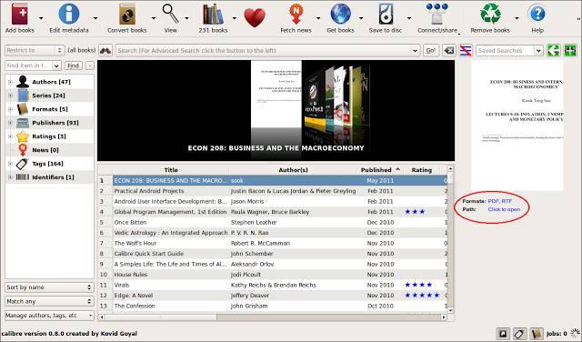Open search history dropdown arrow
Viewport: 582px width, 342px height.
click(x=415, y=51)
